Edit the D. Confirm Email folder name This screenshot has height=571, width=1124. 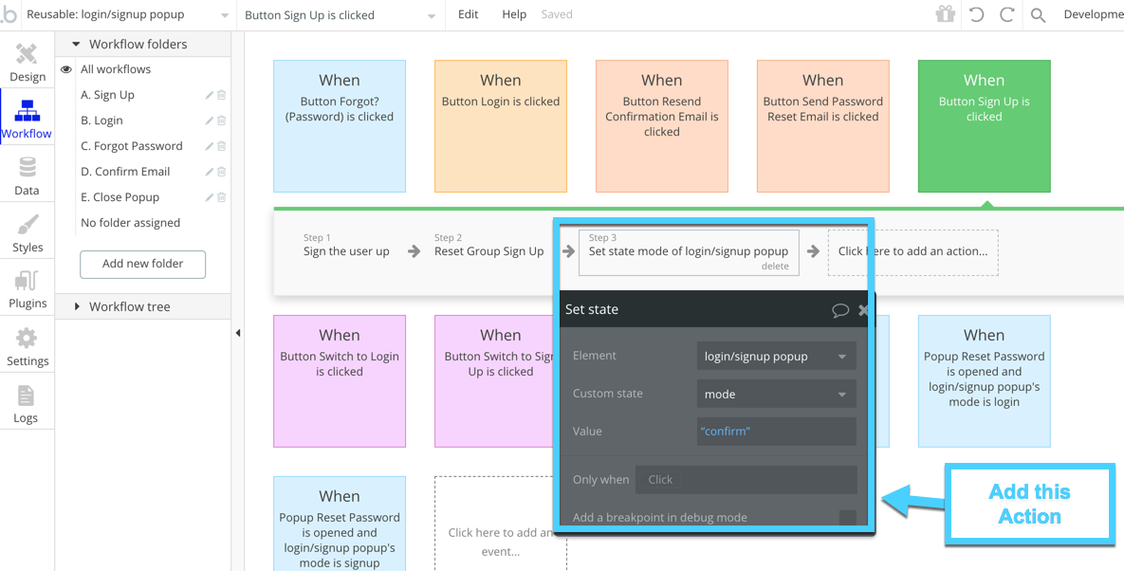pyautogui.click(x=210, y=172)
